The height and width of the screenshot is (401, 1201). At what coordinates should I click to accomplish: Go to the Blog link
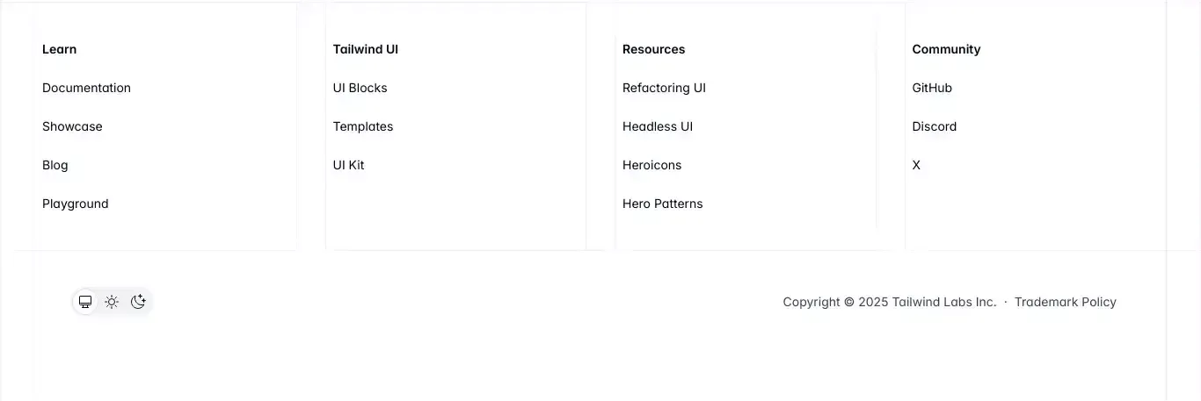(x=55, y=165)
